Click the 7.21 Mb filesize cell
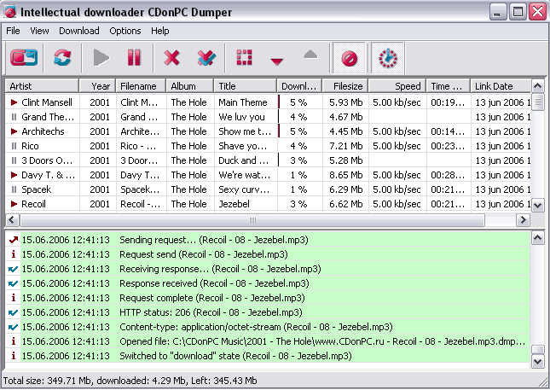Screen dimensions: 550x390 [x=346, y=146]
